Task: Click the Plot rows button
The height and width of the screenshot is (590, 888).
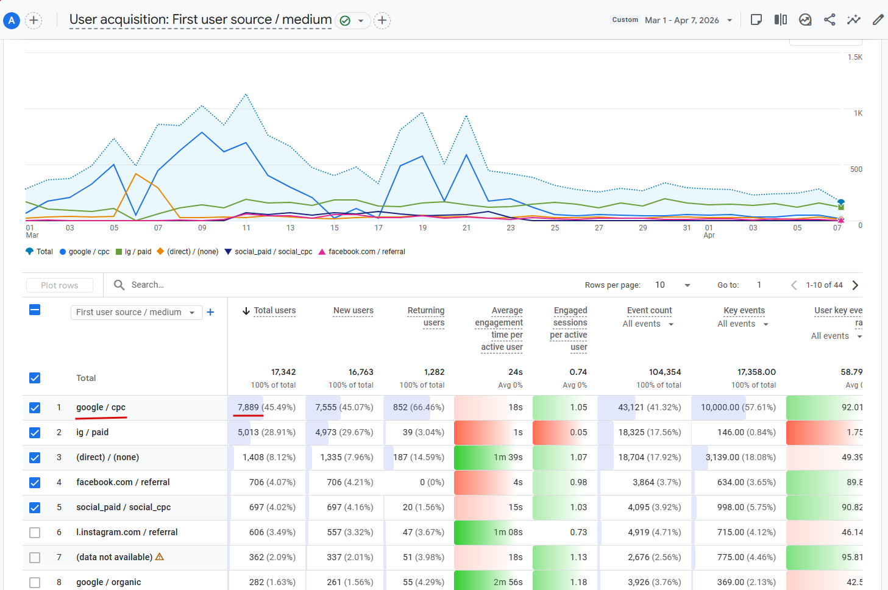Action: (x=60, y=285)
